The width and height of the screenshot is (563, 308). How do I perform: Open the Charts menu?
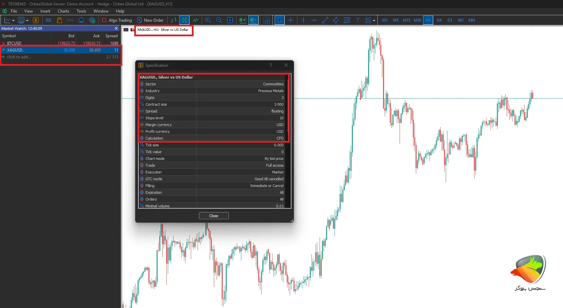(x=63, y=11)
